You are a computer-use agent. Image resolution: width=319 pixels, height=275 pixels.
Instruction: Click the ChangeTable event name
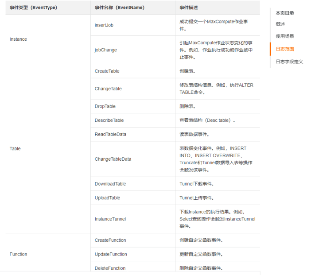pos(108,89)
